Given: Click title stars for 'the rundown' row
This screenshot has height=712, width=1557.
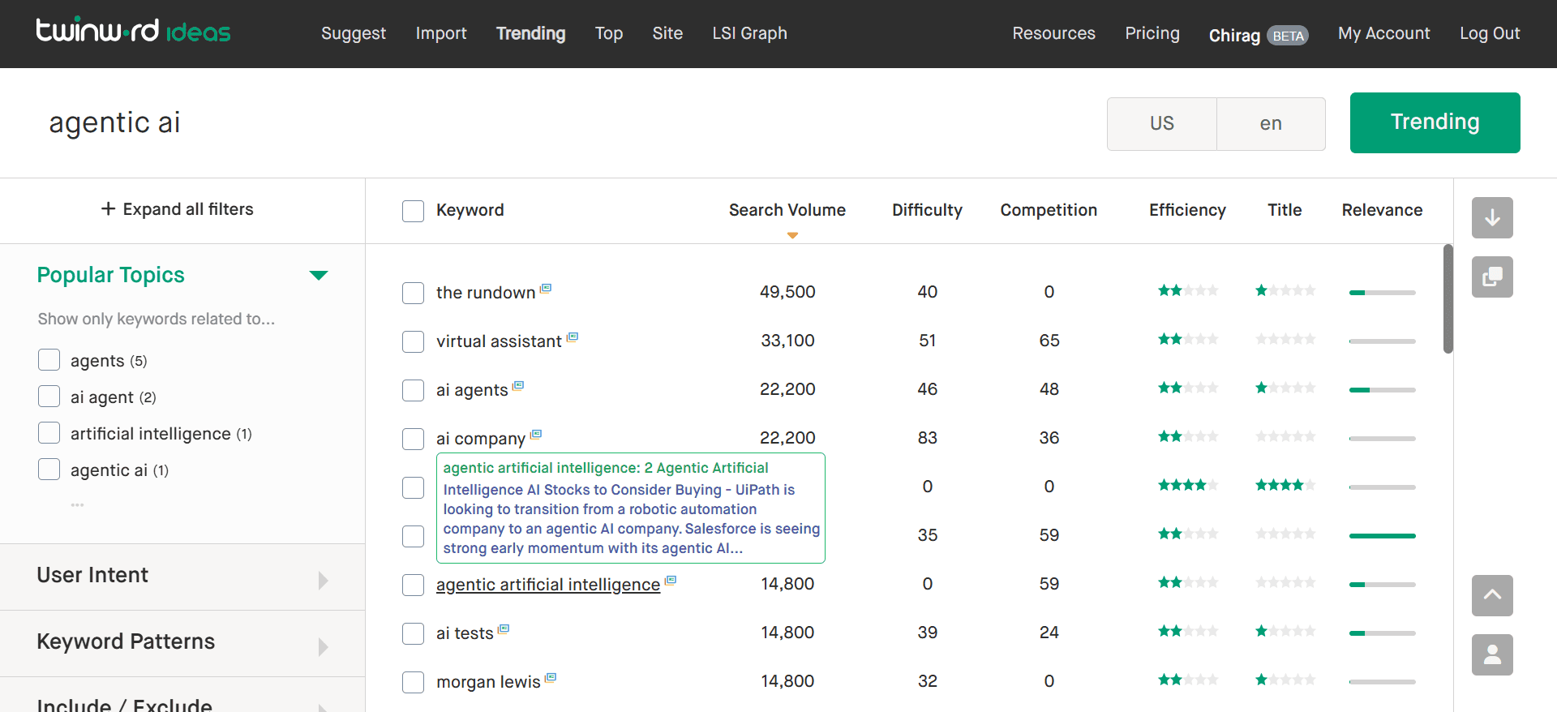Looking at the screenshot, I should [1285, 290].
